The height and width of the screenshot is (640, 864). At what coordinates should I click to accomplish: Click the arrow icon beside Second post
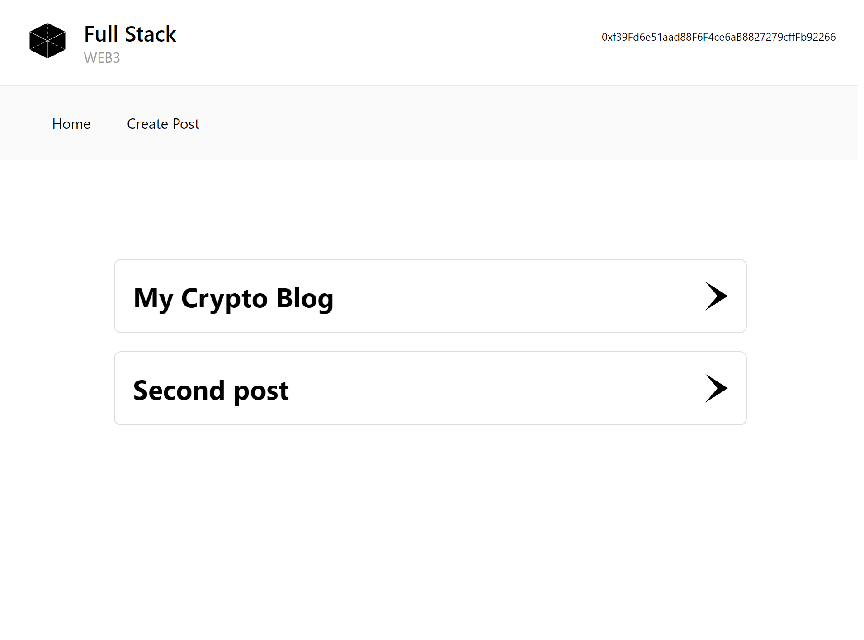[716, 388]
